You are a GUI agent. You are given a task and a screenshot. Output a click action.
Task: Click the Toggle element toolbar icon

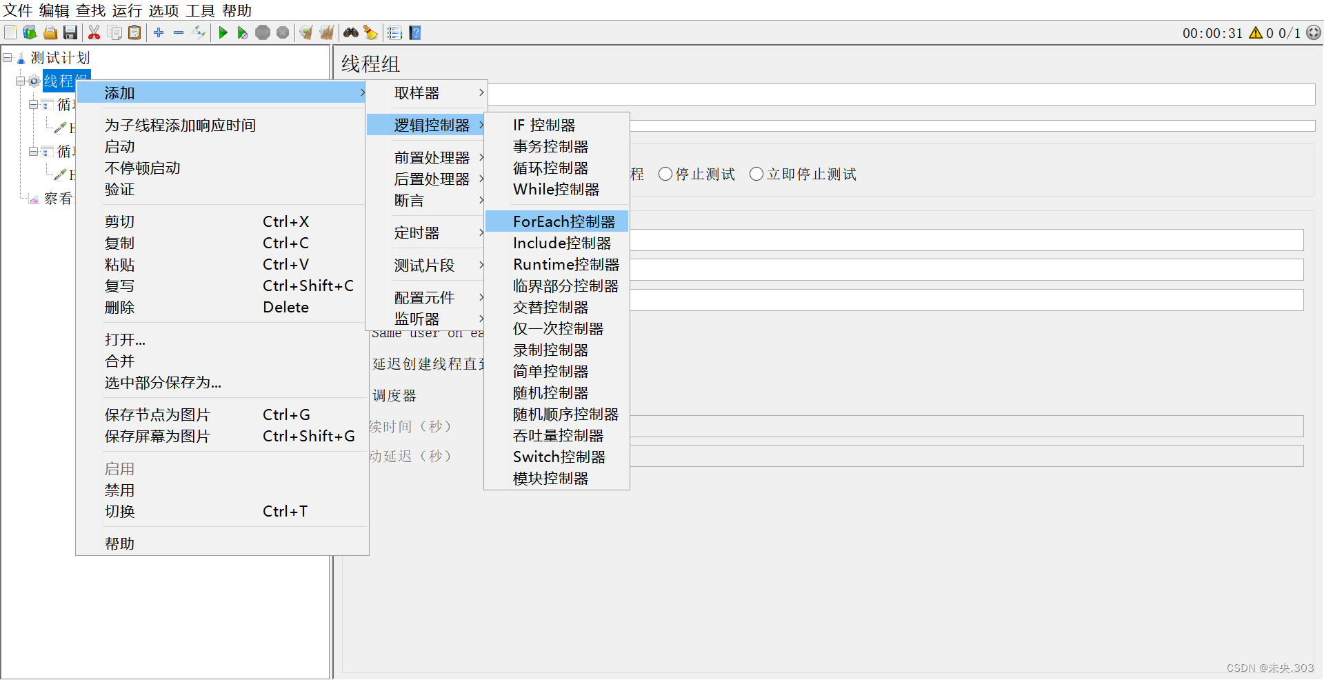pyautogui.click(x=199, y=32)
